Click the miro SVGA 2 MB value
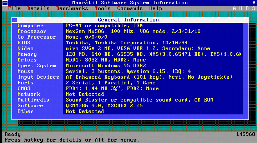The width and height of the screenshot is (257, 143). [x=138, y=48]
